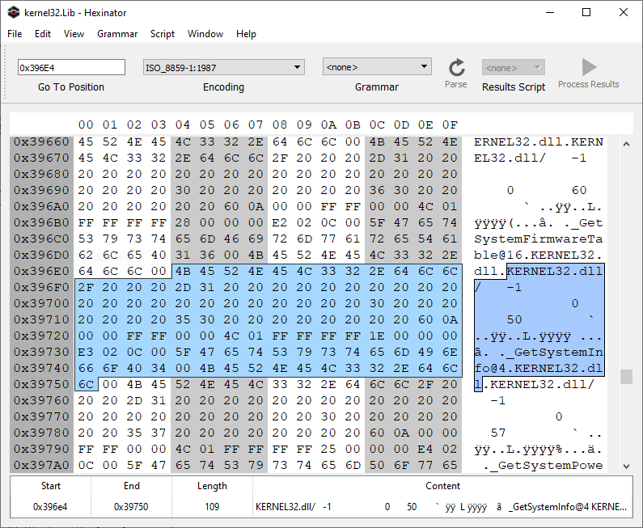Click the scroll down arrow of hex view
This screenshot has height=528, width=643.
click(626, 466)
